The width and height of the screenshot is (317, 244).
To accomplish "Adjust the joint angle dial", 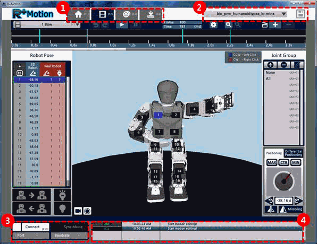I will [x=284, y=181].
